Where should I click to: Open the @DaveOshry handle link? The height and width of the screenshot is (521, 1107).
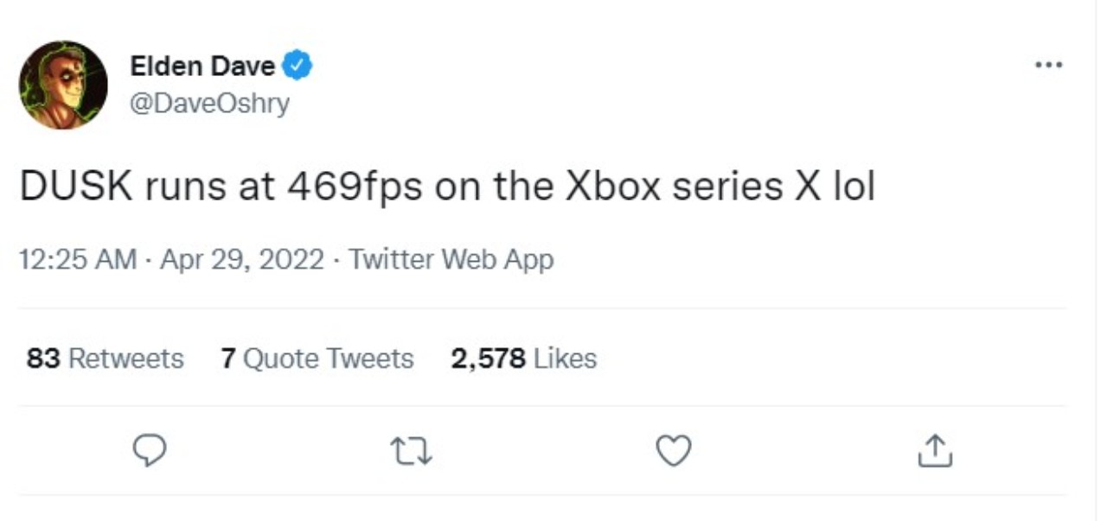(x=209, y=104)
